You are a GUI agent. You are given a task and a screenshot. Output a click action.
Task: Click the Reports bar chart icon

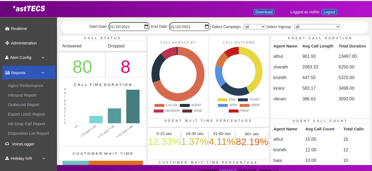[x=7, y=73]
